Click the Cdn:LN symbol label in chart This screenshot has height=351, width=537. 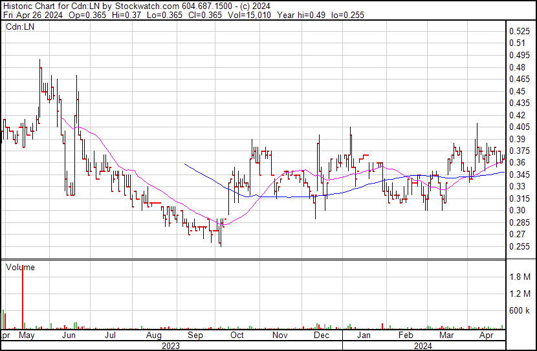click(x=20, y=27)
